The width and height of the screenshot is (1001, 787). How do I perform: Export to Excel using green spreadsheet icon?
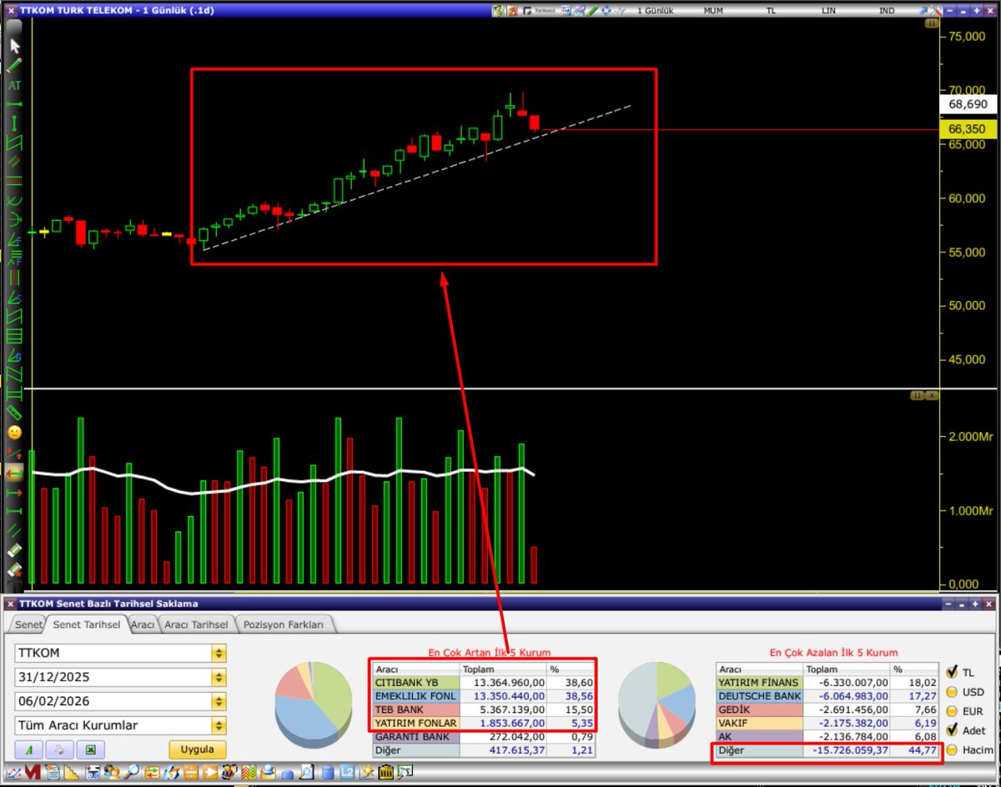91,749
